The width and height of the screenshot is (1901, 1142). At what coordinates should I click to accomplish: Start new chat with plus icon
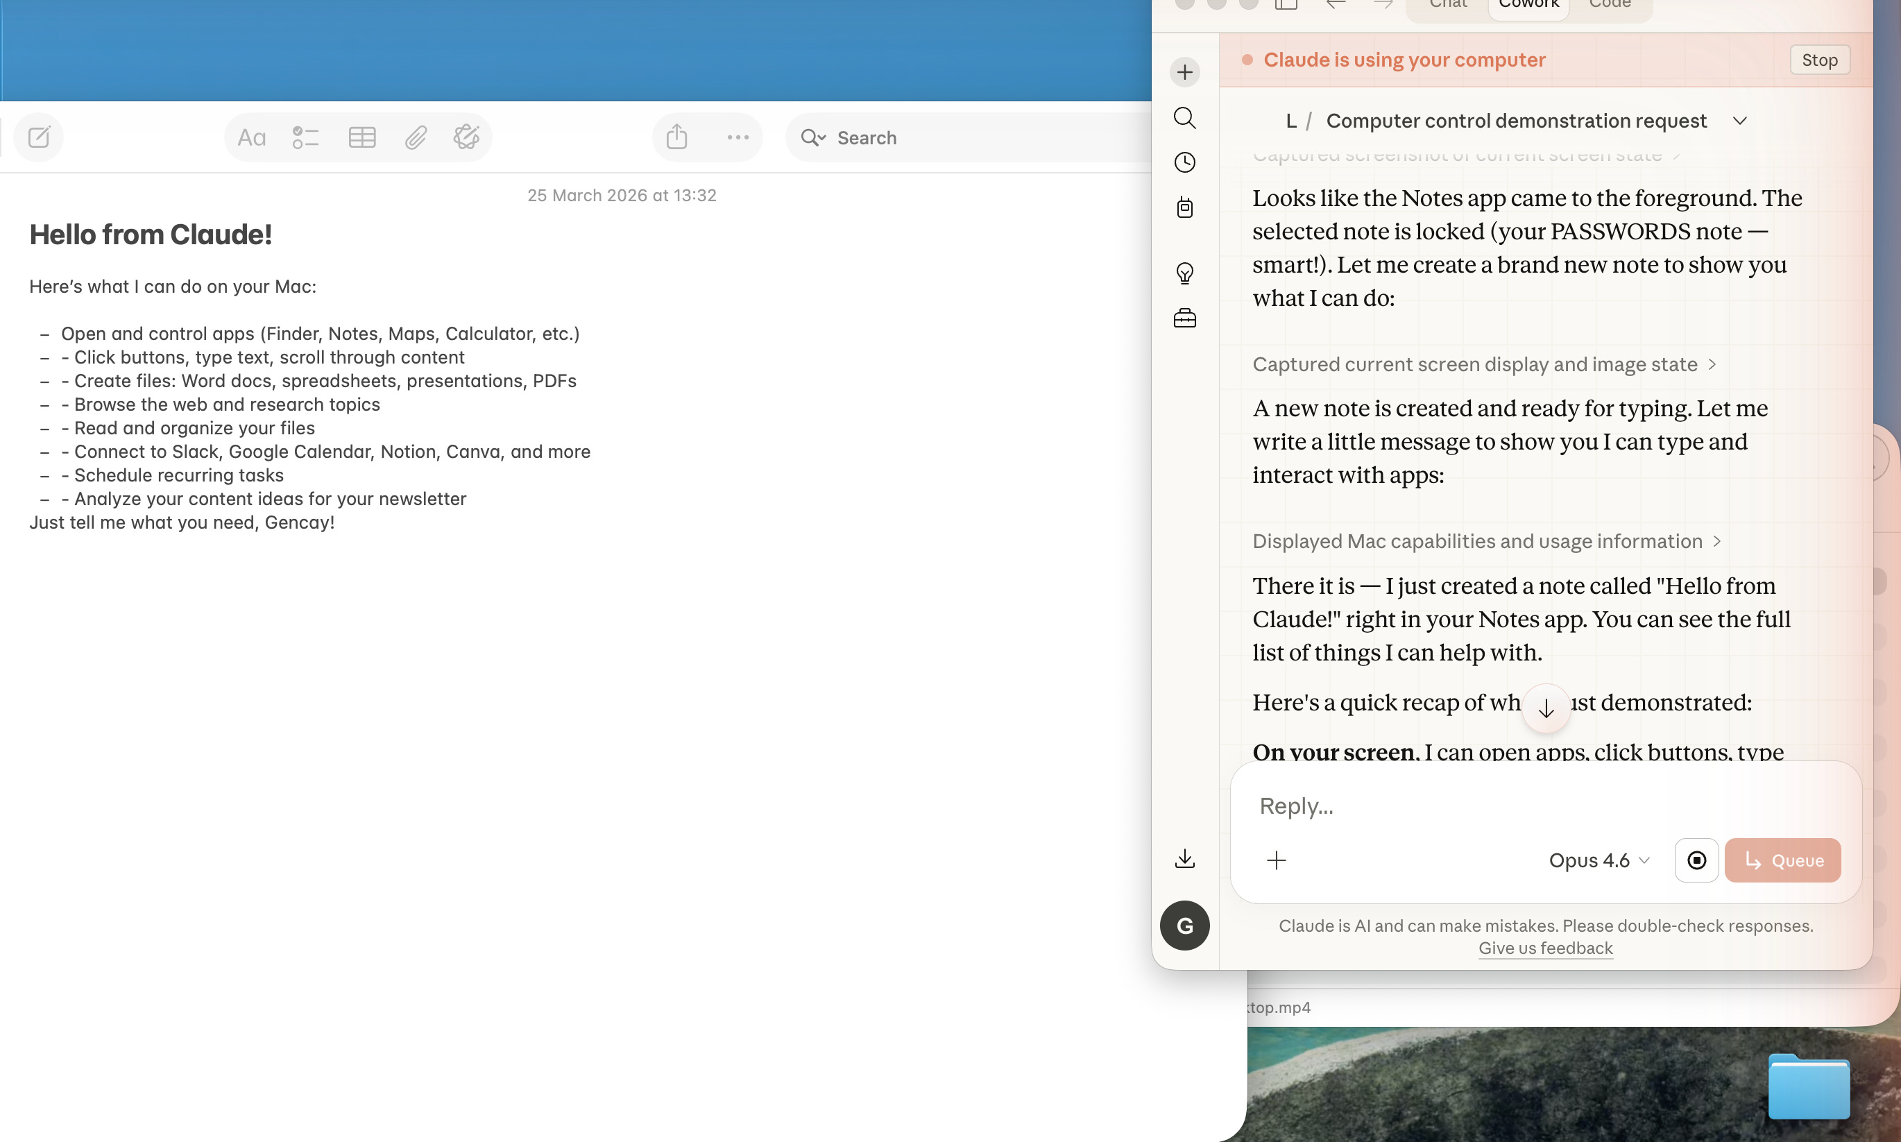click(1185, 72)
